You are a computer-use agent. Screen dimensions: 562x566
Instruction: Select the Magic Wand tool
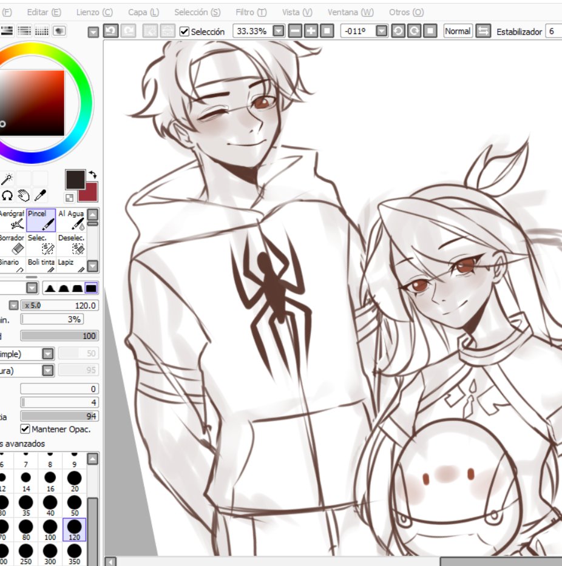point(7,178)
